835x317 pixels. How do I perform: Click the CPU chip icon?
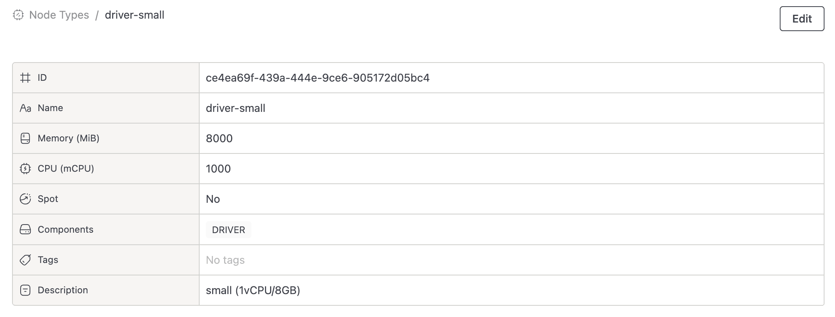pyautogui.click(x=25, y=169)
